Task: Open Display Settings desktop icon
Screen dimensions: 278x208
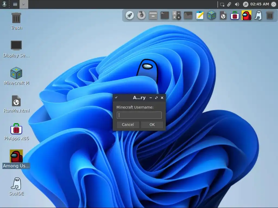Action: [x=16, y=49]
